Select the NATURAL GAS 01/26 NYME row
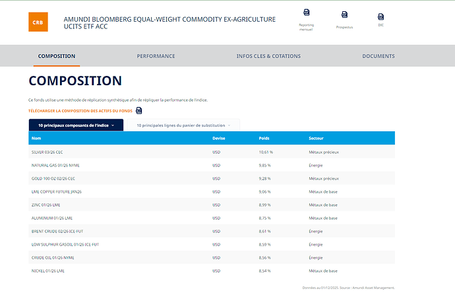Screen dimensions: 455x295 coord(55,165)
